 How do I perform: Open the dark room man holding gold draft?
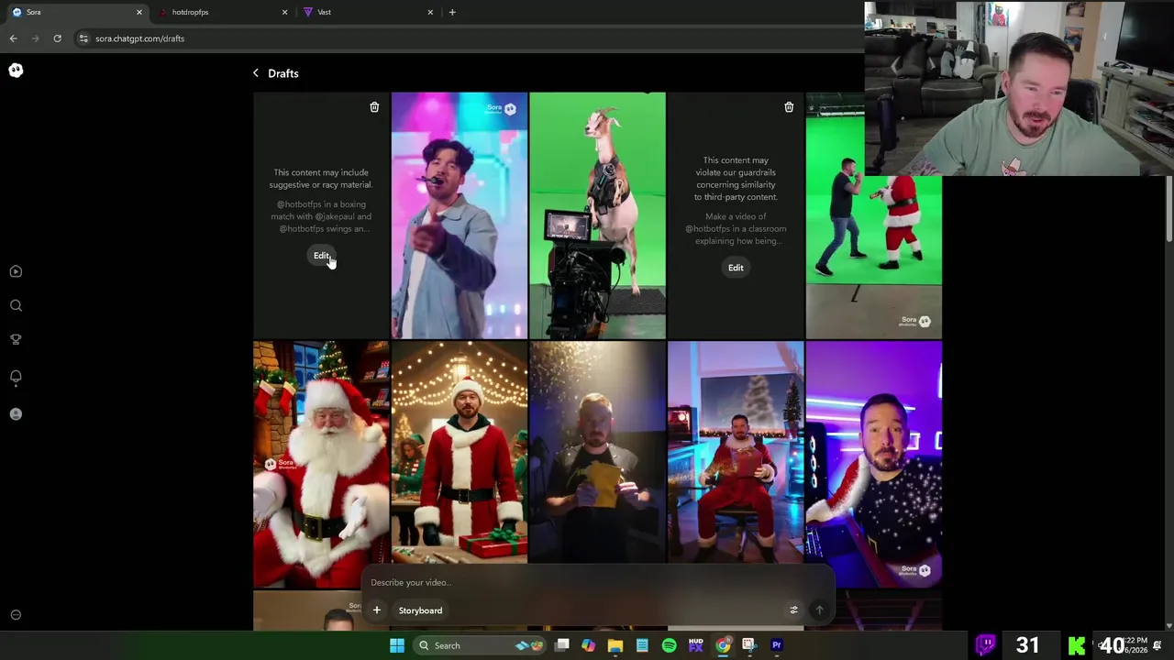point(597,454)
